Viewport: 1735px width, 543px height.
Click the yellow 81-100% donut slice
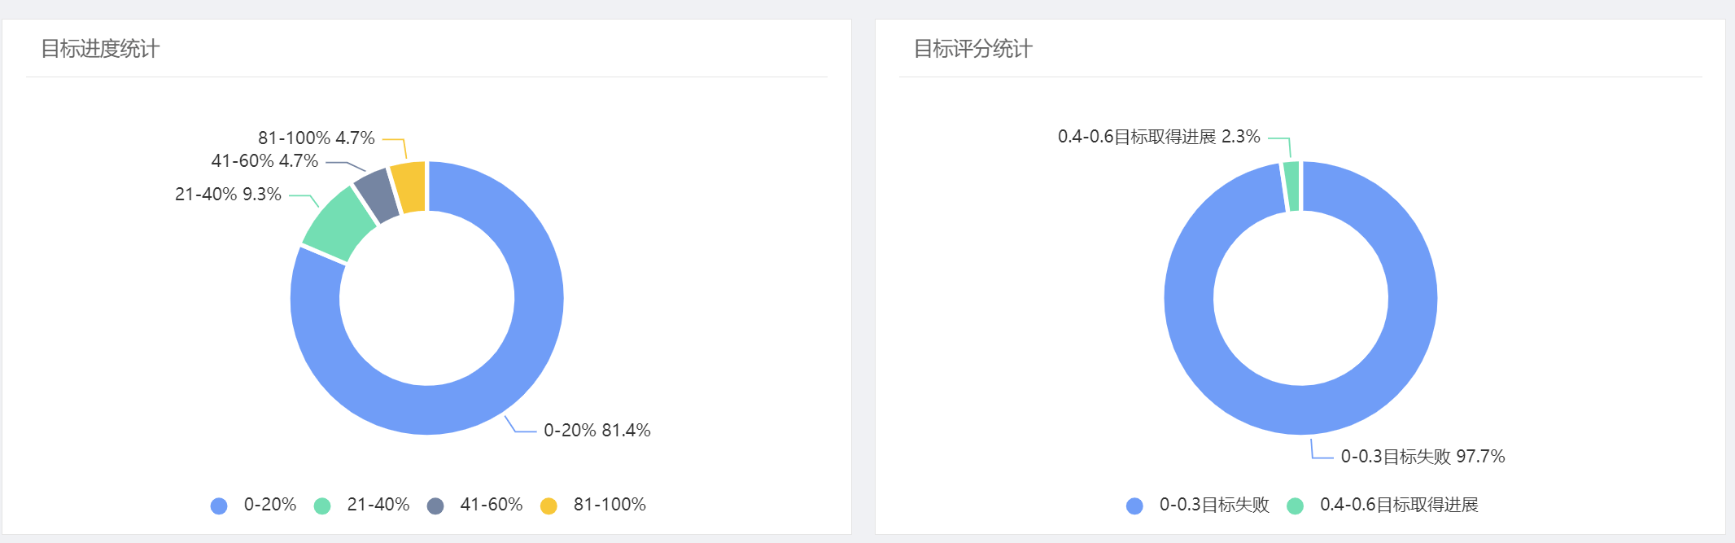point(409,186)
